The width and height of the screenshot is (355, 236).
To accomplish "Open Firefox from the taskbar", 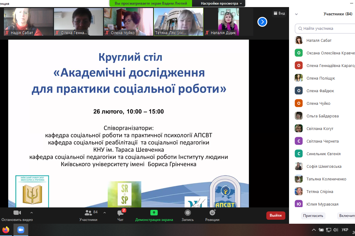I will (6, 230).
